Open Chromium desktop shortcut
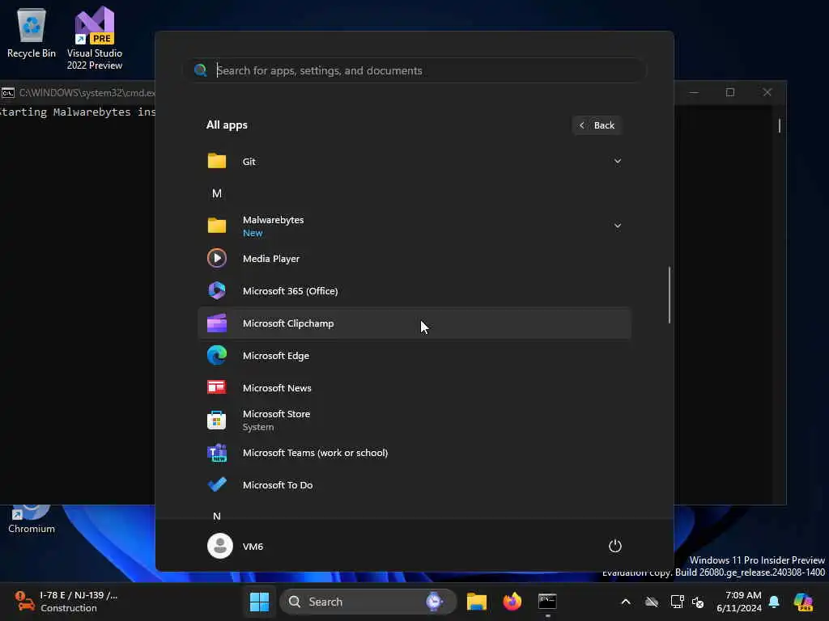 pos(32,520)
